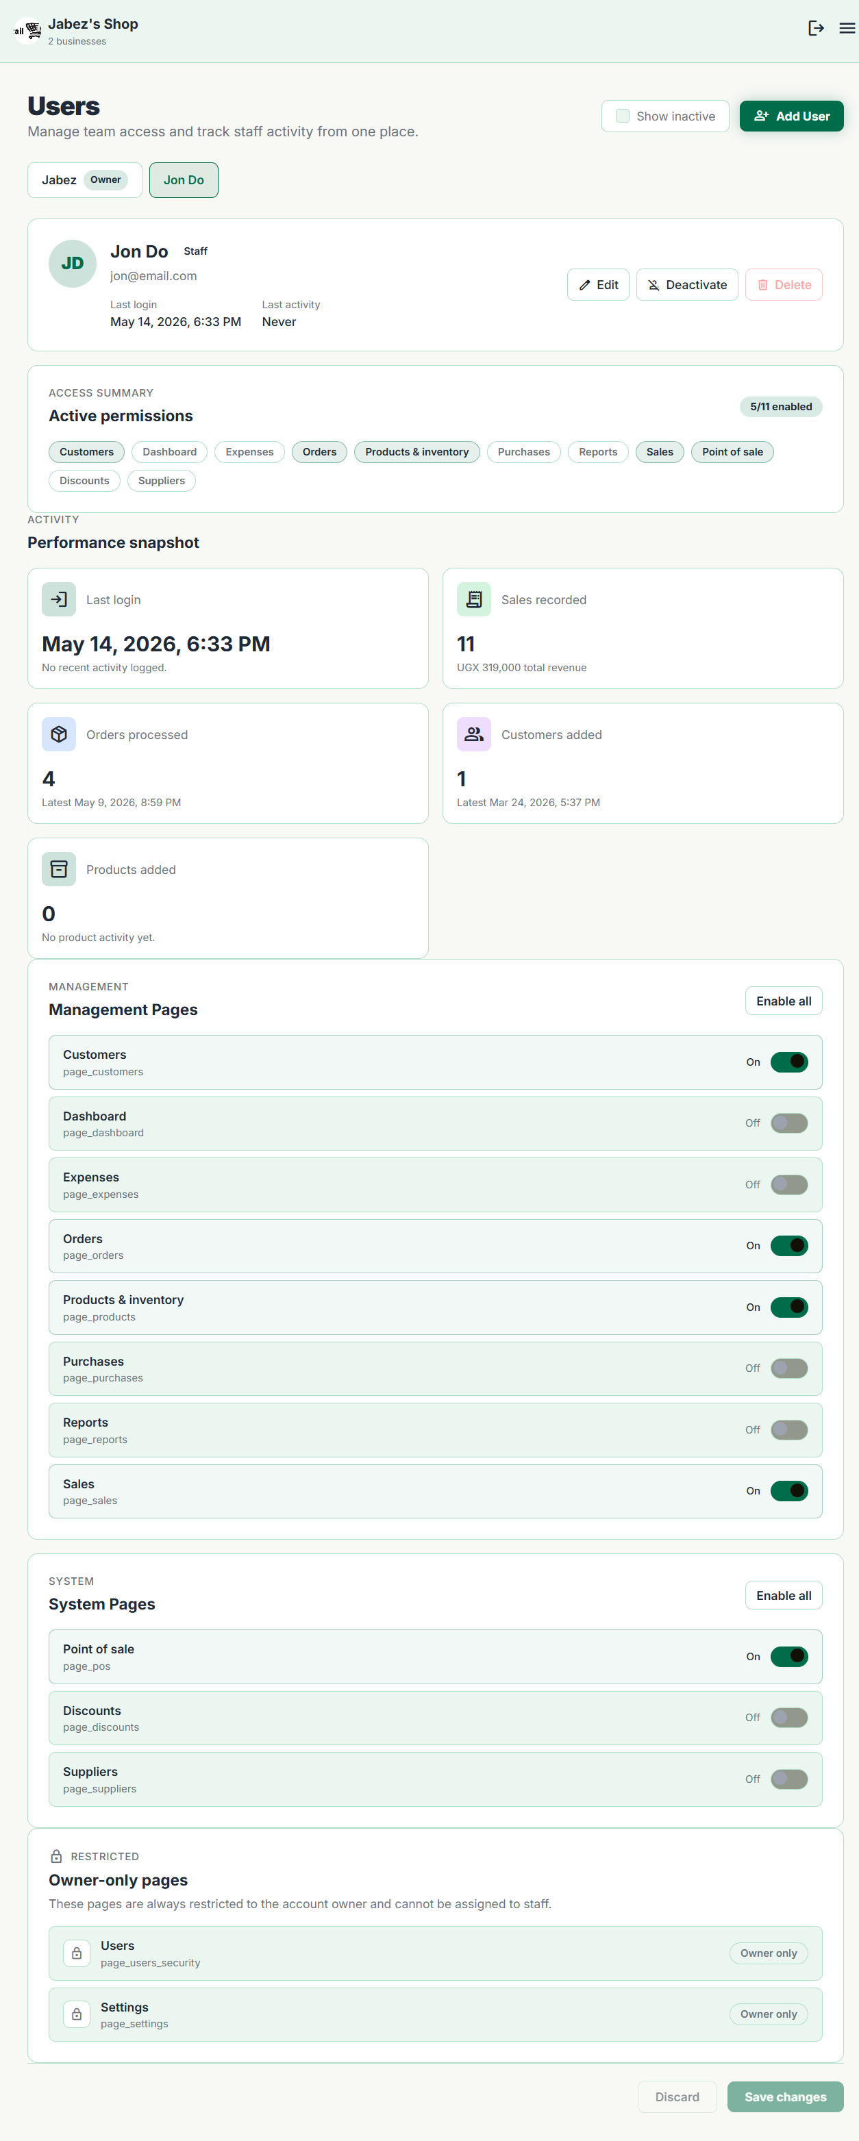Viewport: 859px width, 2141px height.
Task: Enable all System Pages
Action: 784,1595
